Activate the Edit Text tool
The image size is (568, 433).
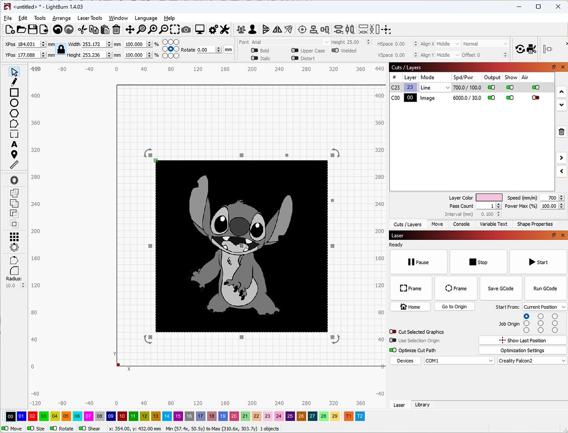point(14,144)
